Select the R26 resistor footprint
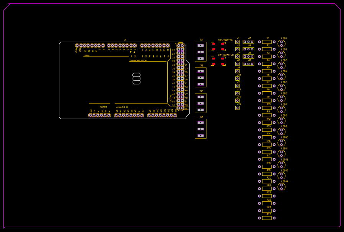344x232 pixels. pyautogui.click(x=267, y=218)
